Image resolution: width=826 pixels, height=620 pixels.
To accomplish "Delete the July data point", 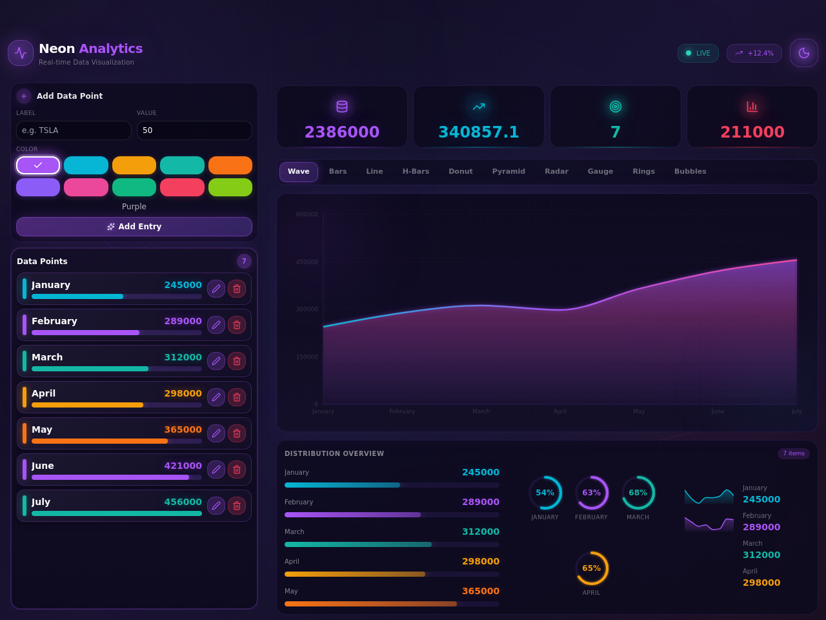I will click(x=237, y=506).
